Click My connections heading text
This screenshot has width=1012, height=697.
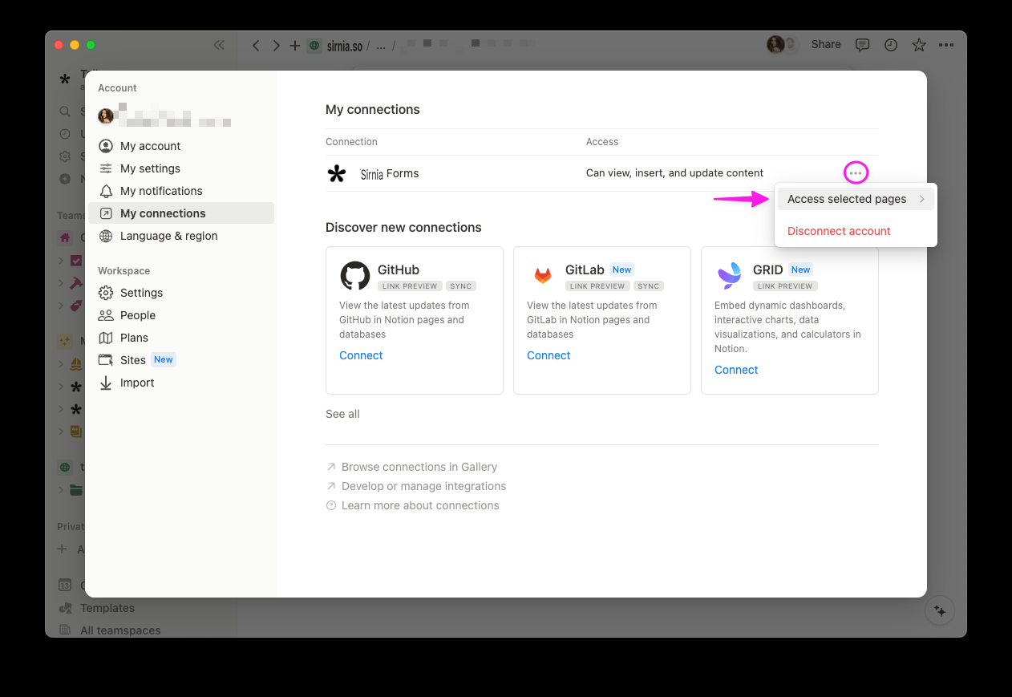pyautogui.click(x=373, y=109)
